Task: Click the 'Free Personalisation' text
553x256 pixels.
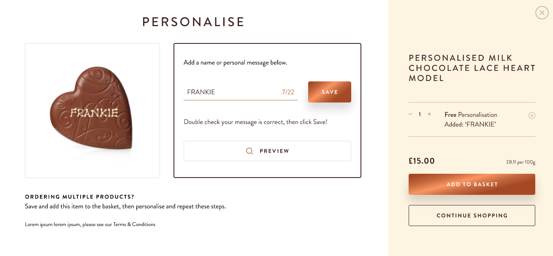Action: point(471,115)
